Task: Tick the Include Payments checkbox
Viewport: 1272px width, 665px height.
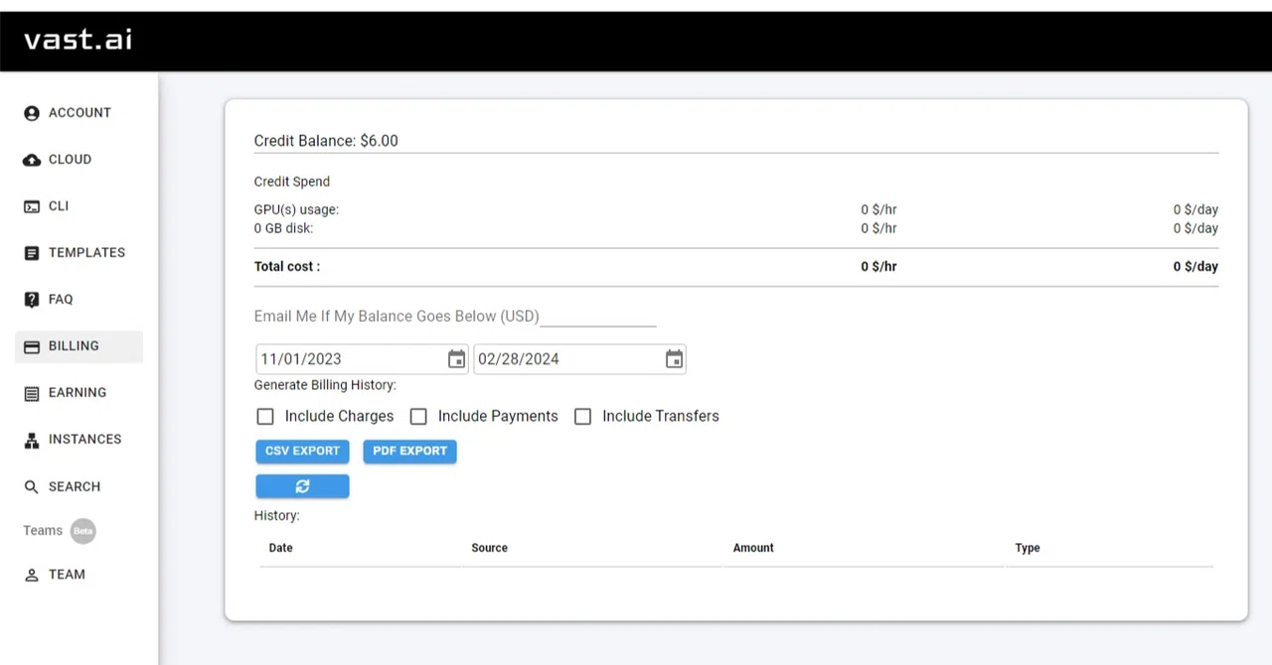Action: (418, 417)
